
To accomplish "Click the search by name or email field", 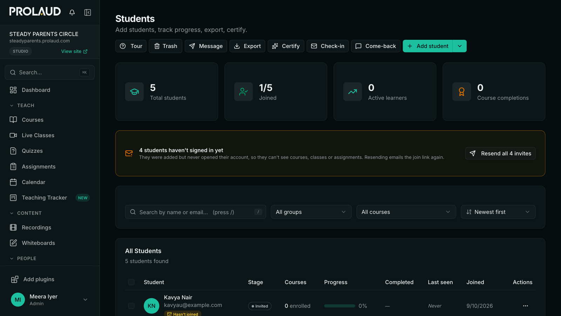I will (x=196, y=212).
